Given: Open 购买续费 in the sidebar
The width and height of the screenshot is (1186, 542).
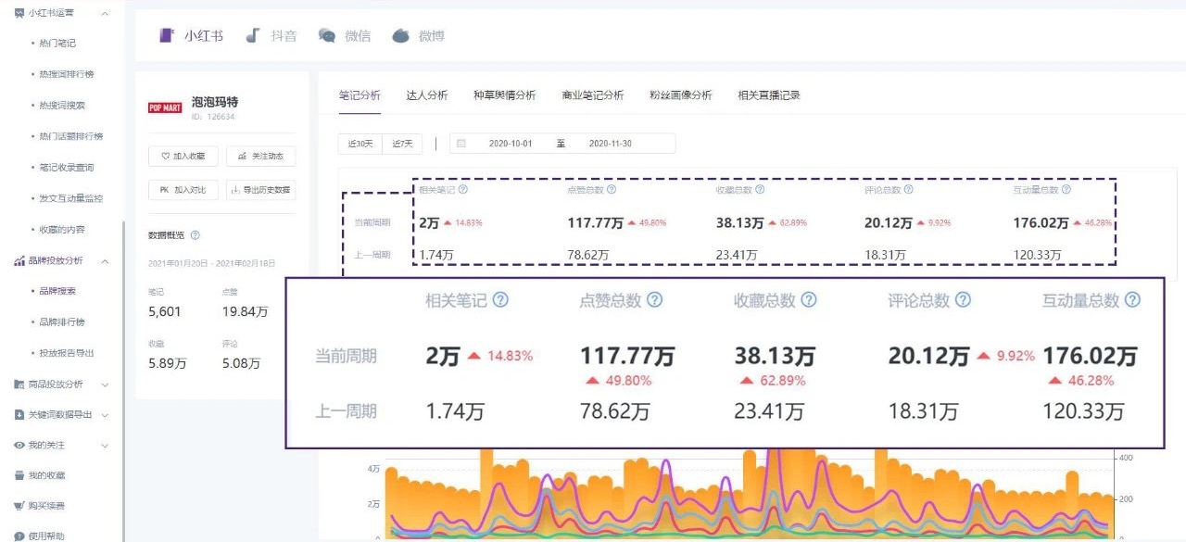Looking at the screenshot, I should 46,506.
